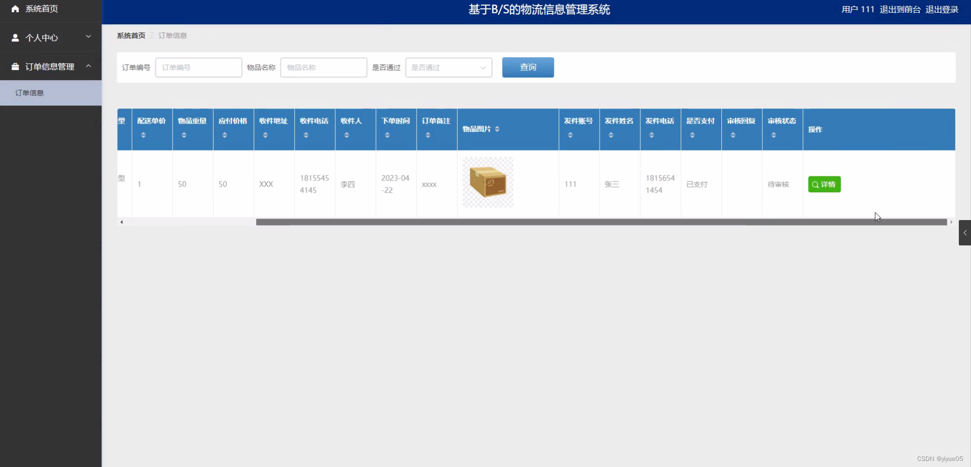The width and height of the screenshot is (971, 467).
Task: Open the green 详情 details button
Action: coord(824,184)
